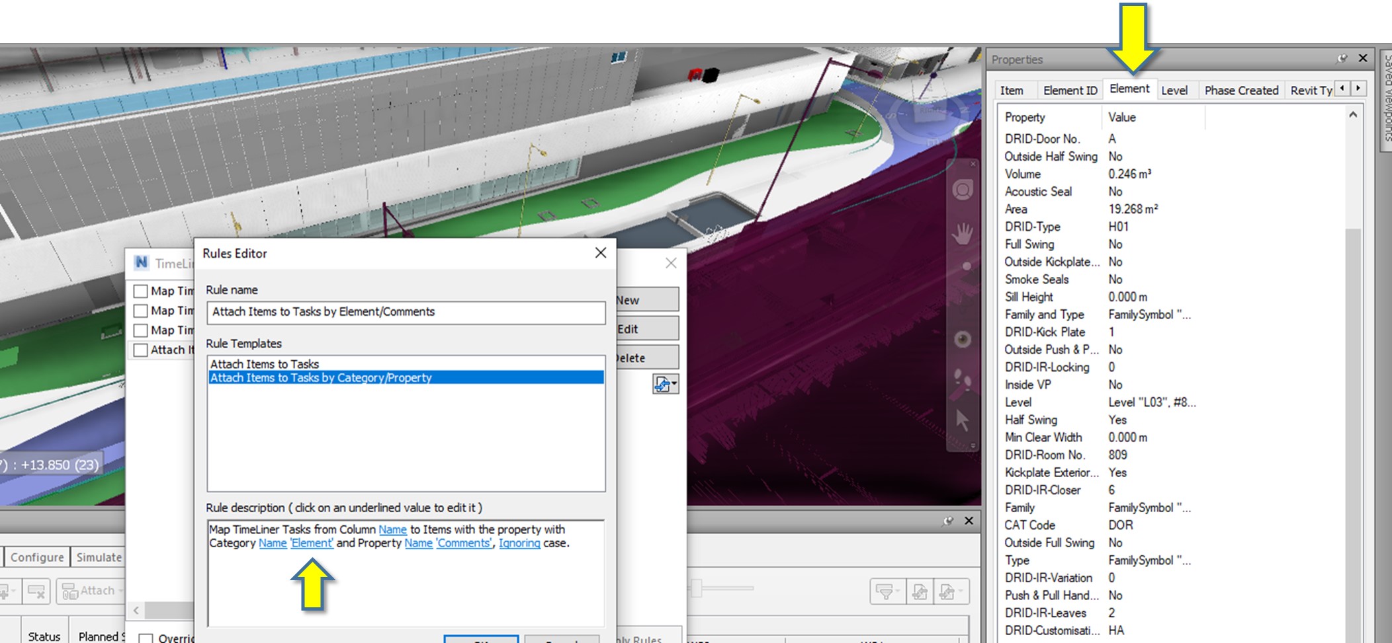Check the first Map TimeLiner rule checkbox
Screen dimensions: 1392x643
point(140,291)
